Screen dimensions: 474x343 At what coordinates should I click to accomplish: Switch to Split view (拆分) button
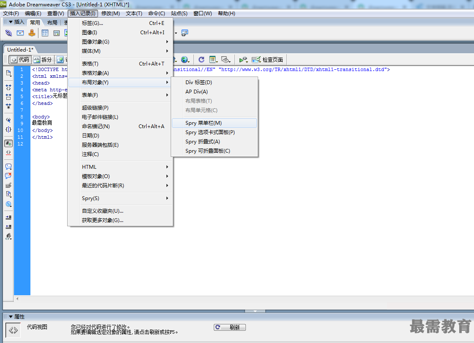click(43, 60)
